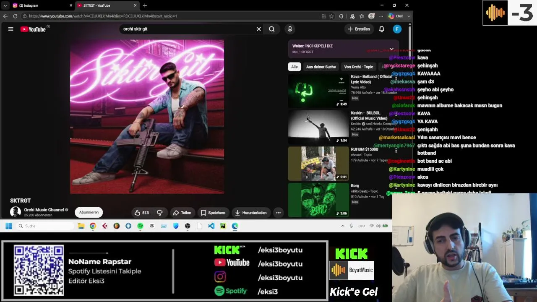The height and width of the screenshot is (302, 537).
Task: Save the video with Speichern
Action: [213, 213]
